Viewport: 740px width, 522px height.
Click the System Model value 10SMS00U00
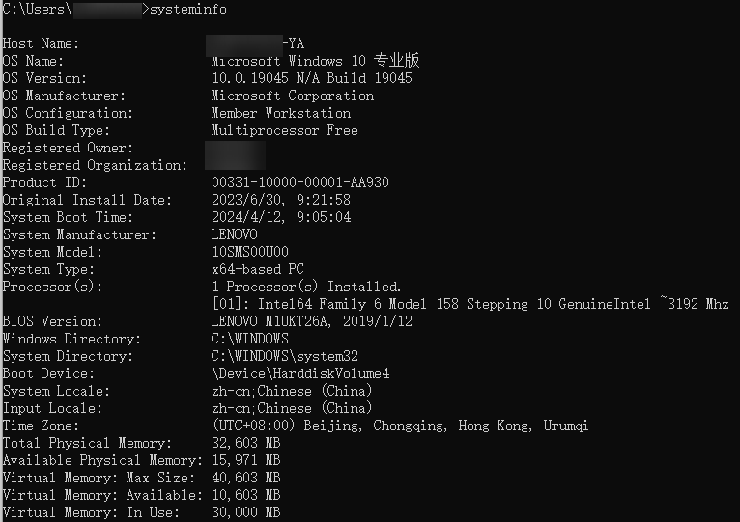[x=249, y=252]
